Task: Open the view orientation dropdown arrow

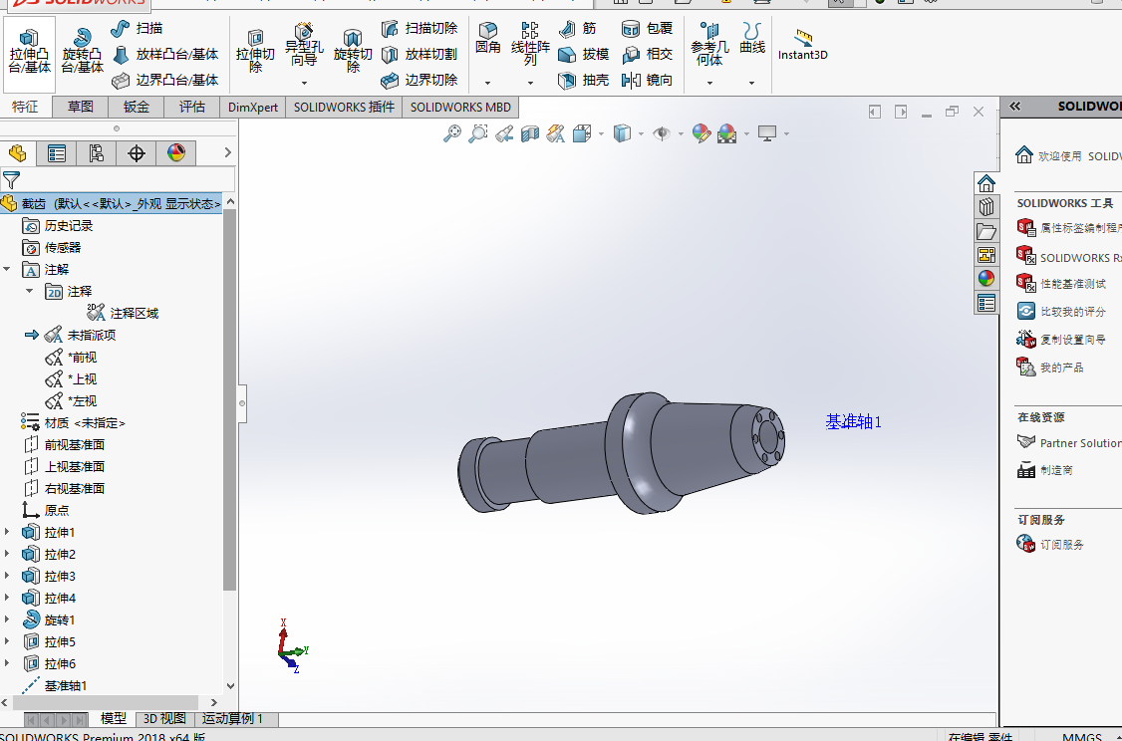Action: pyautogui.click(x=601, y=133)
